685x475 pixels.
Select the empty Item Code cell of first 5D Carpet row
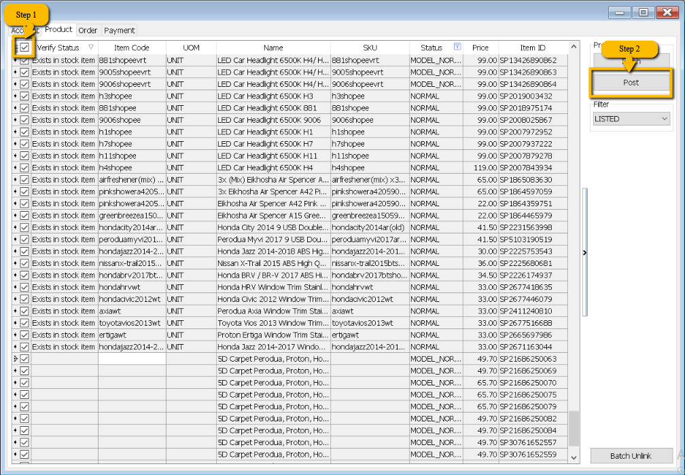point(132,358)
